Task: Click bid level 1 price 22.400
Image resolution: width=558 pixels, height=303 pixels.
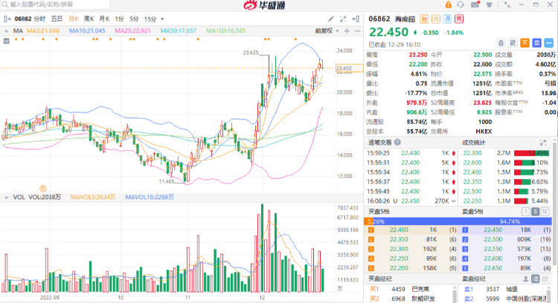Action: point(399,229)
